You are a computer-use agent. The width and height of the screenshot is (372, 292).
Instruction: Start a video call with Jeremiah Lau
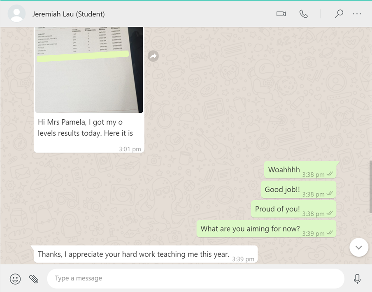281,14
